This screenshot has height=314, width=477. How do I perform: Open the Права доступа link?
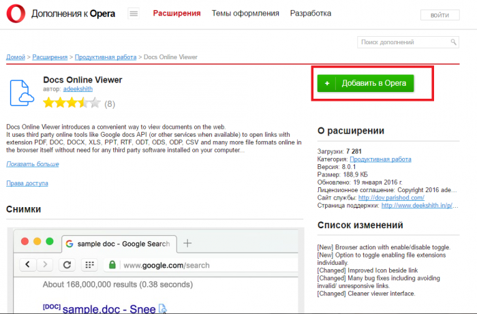click(27, 183)
